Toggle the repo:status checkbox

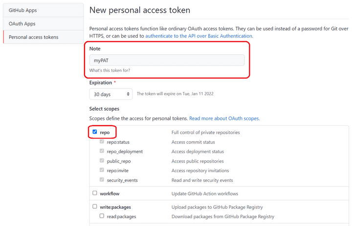pos(102,142)
